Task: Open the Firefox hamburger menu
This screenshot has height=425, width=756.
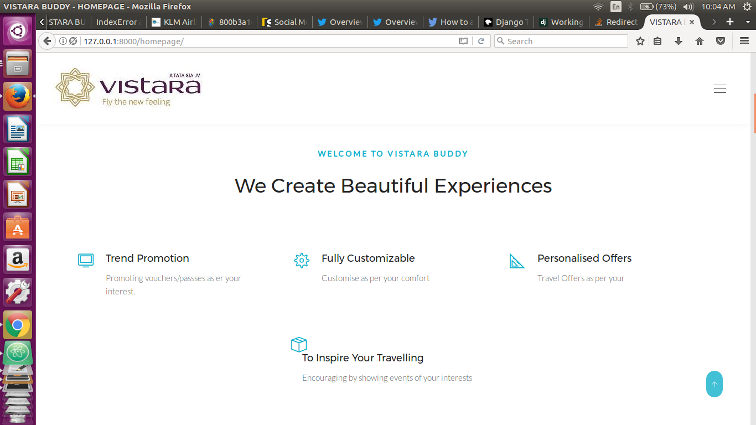Action: click(x=744, y=41)
